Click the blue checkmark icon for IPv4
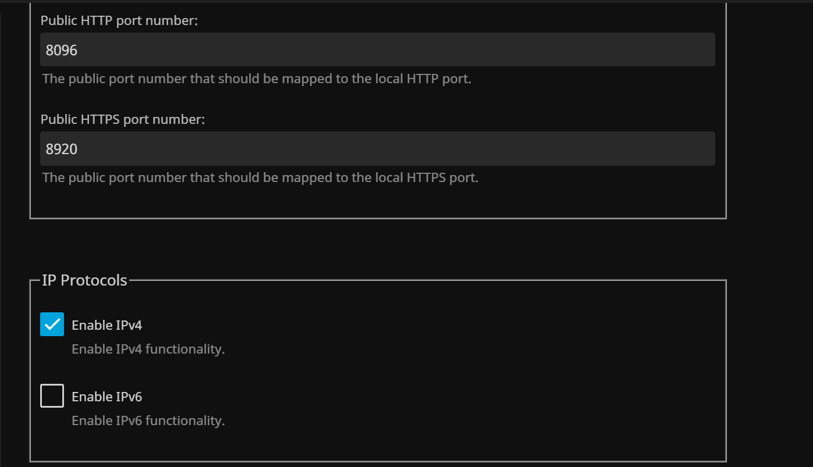 (52, 325)
